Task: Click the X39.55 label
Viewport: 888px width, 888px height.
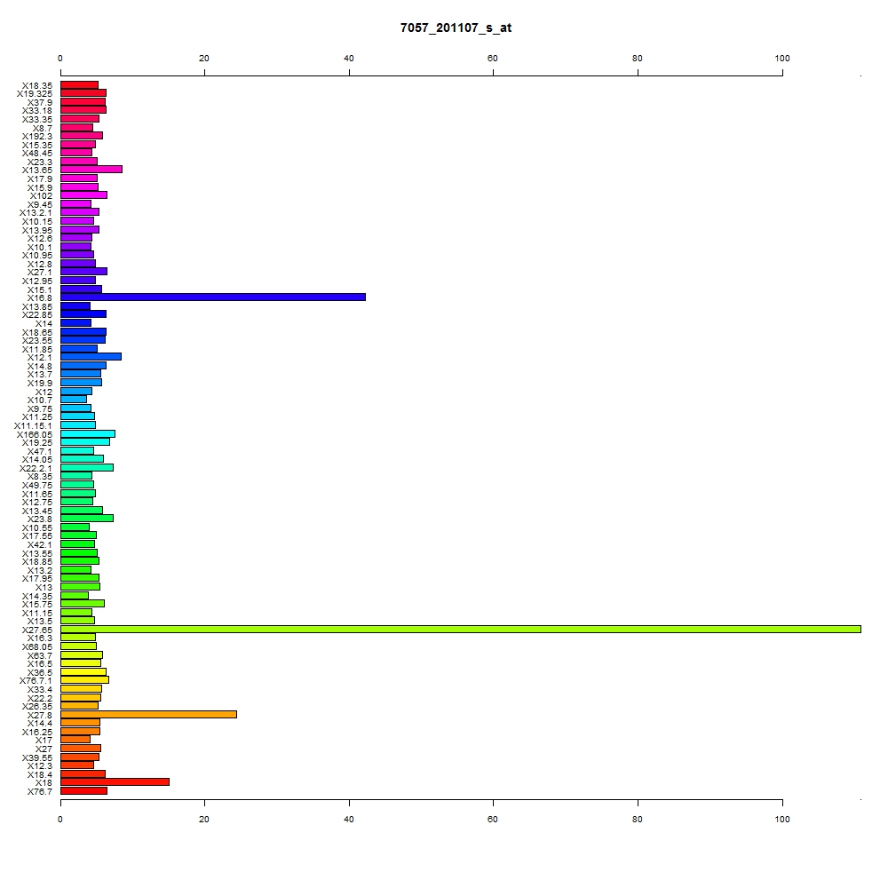Action: pos(36,757)
